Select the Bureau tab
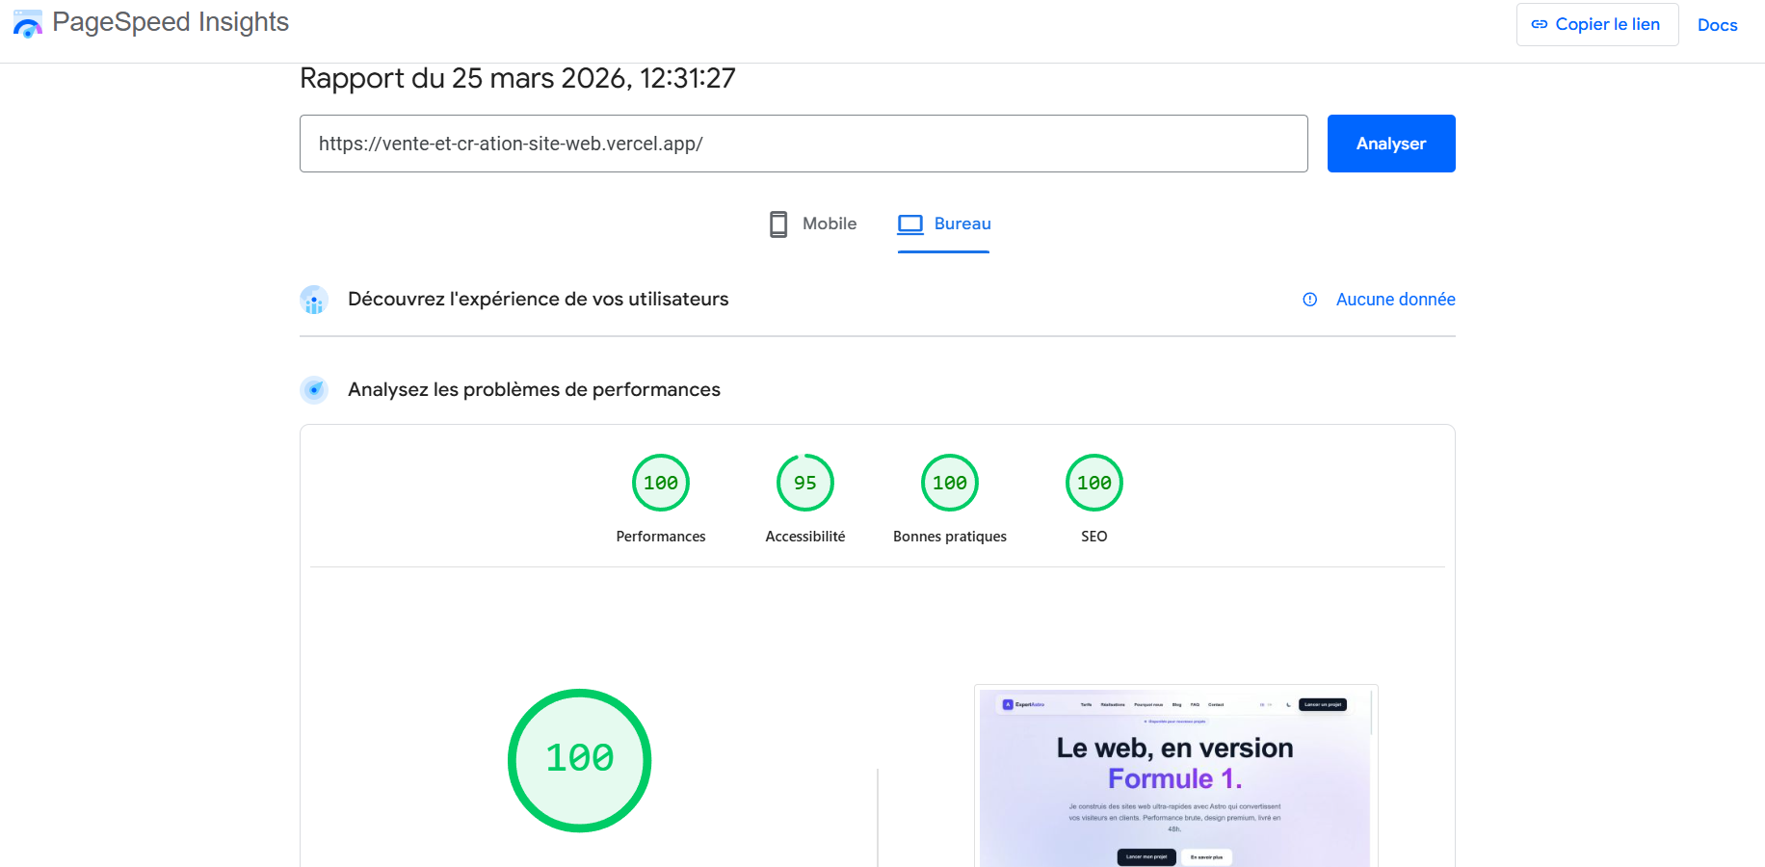The height and width of the screenshot is (867, 1765). click(944, 224)
